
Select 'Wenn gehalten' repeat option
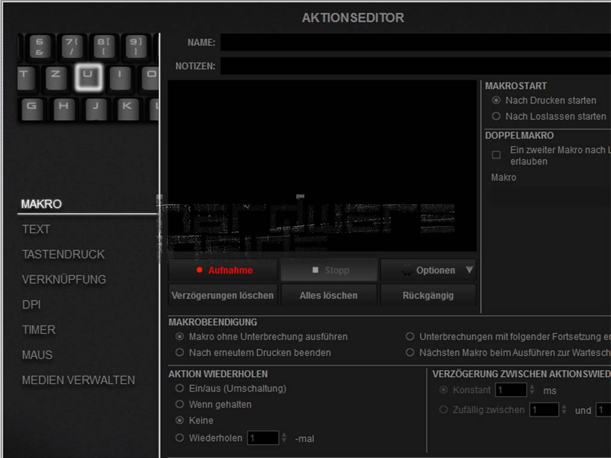point(180,404)
